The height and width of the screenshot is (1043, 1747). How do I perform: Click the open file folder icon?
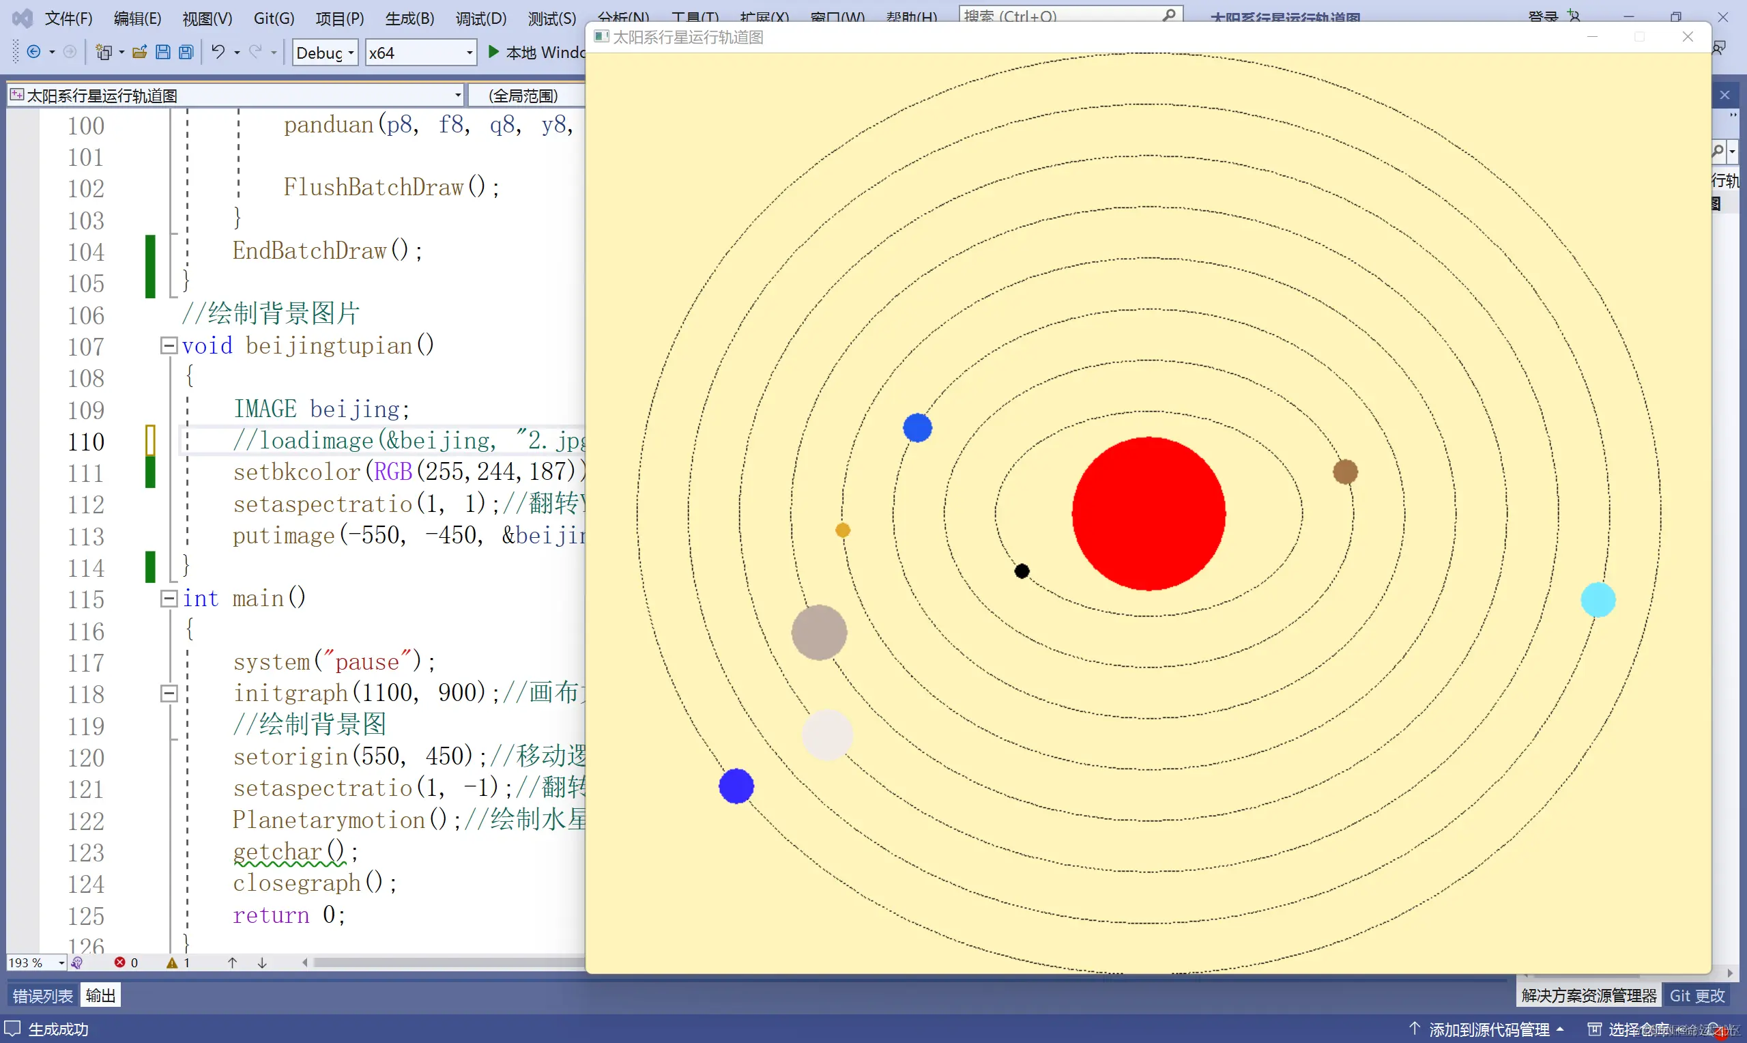(139, 52)
